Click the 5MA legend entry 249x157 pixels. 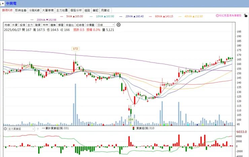click(x=72, y=16)
